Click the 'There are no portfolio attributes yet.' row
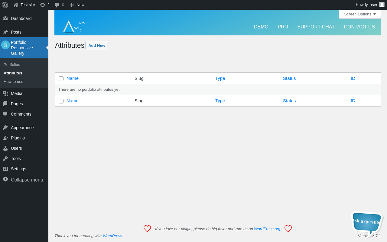 (x=218, y=90)
